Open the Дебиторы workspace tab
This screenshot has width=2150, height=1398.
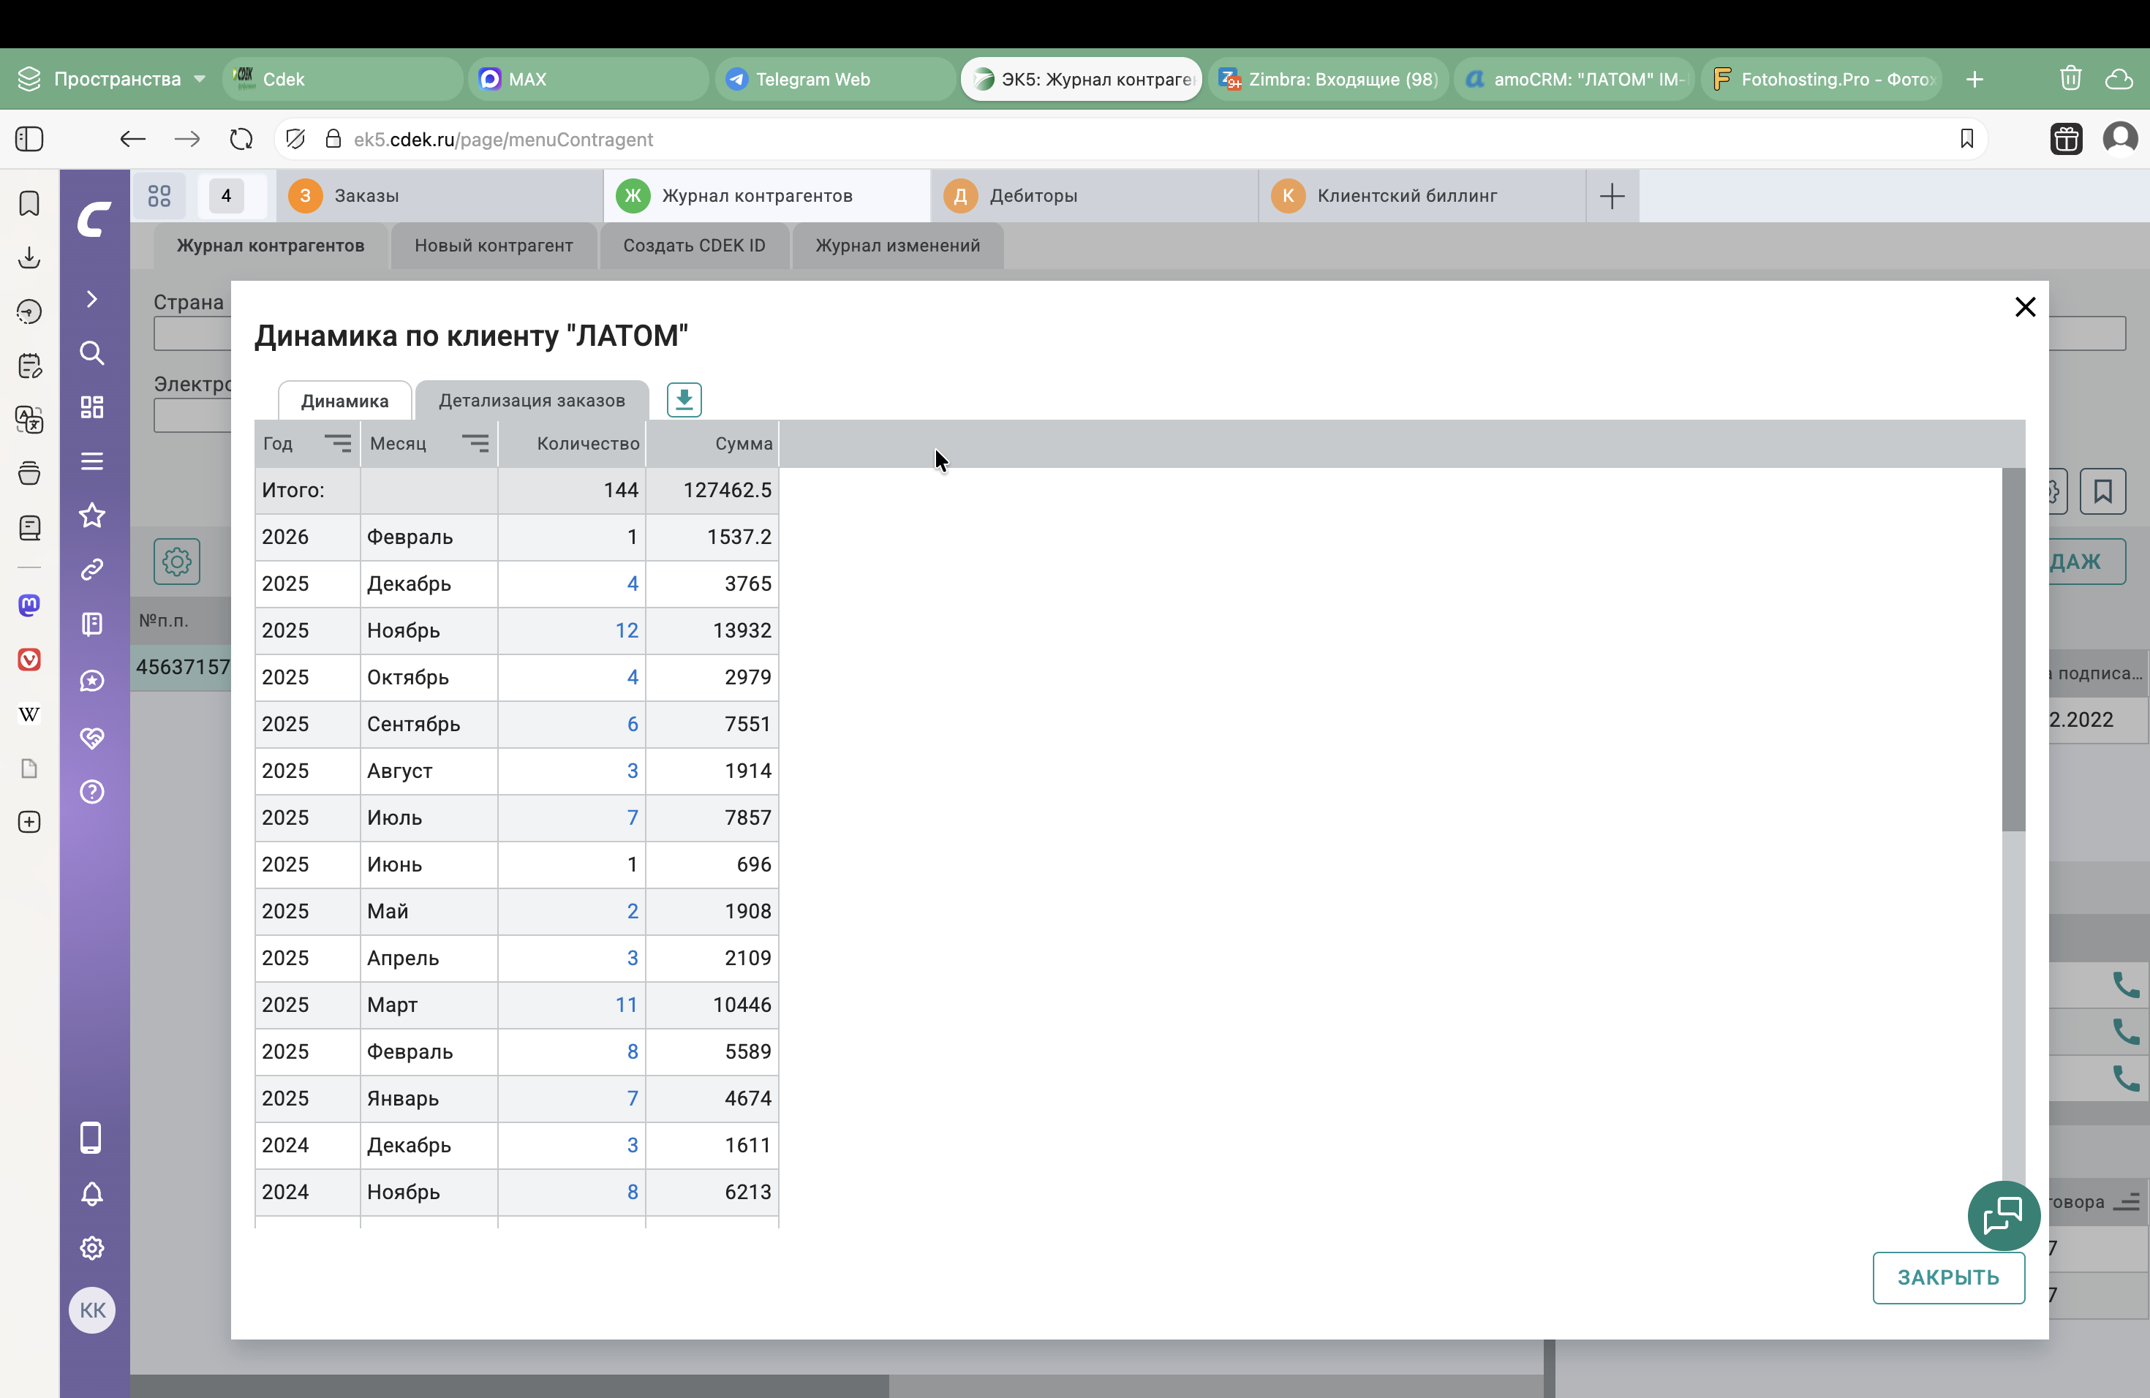tap(1033, 196)
